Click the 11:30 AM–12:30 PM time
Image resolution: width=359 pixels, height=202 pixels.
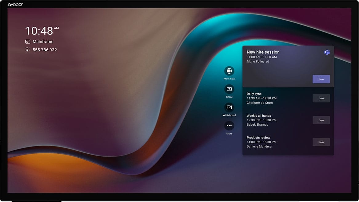point(261,98)
